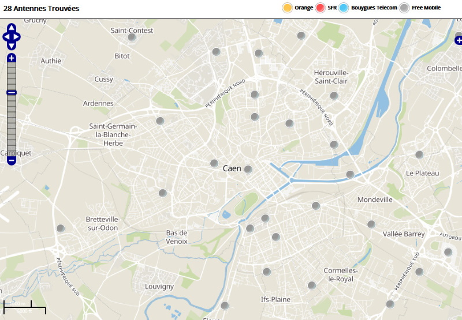
Task: Pan the map right with the right arrow
Action: coord(17,36)
